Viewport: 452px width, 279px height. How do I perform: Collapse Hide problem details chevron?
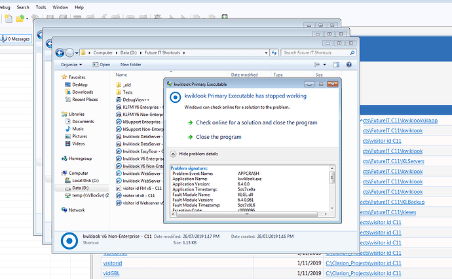pos(173,154)
